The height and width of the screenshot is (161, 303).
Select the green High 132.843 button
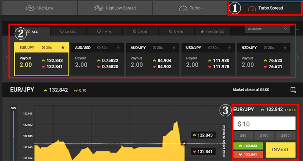click(248, 146)
